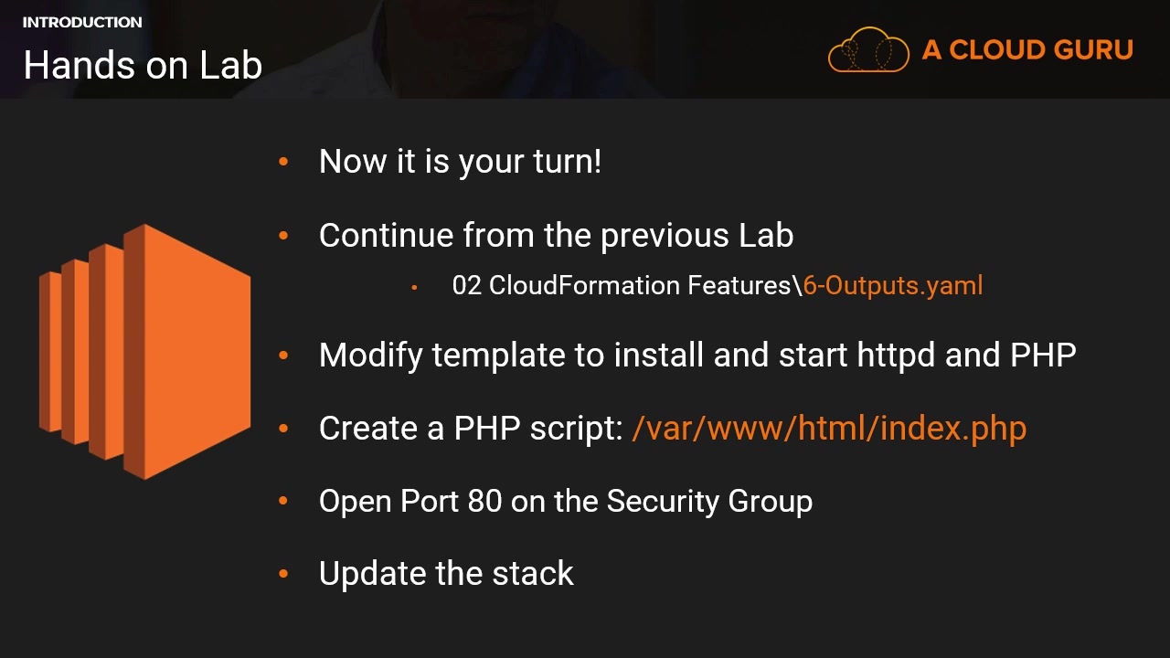Click the "Continue from the previous Lab" text
Screen dimensions: 1170x658
(x=556, y=236)
